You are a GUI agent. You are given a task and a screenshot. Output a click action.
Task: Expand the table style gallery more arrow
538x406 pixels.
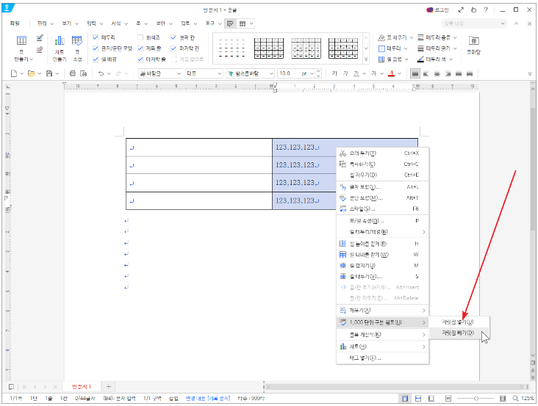366,59
